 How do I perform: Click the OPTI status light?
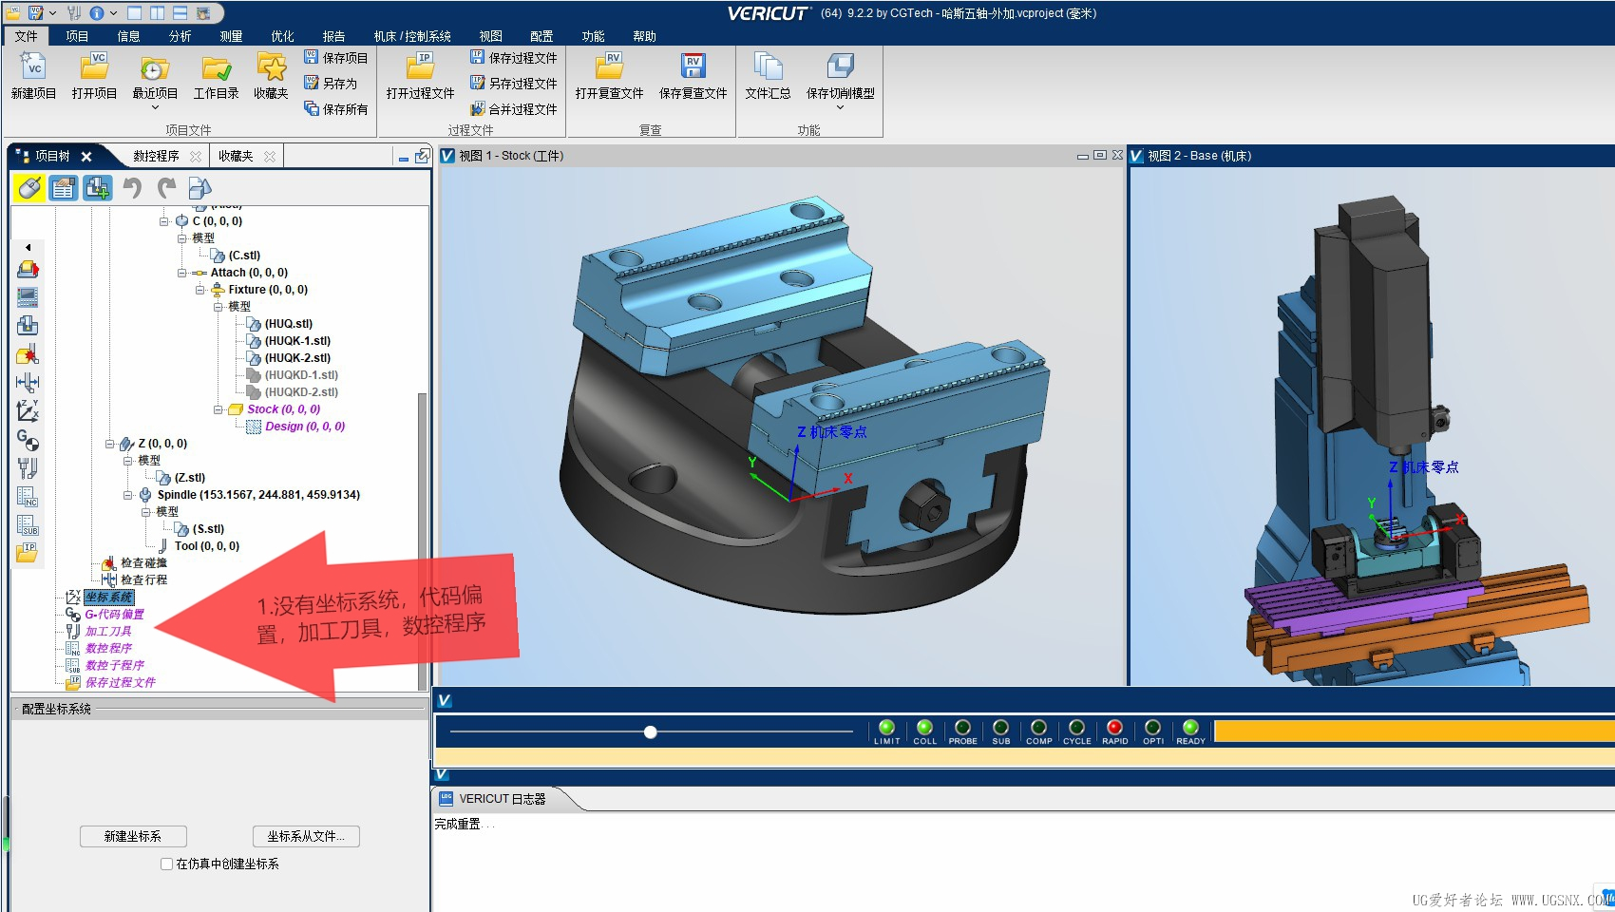click(x=1152, y=728)
